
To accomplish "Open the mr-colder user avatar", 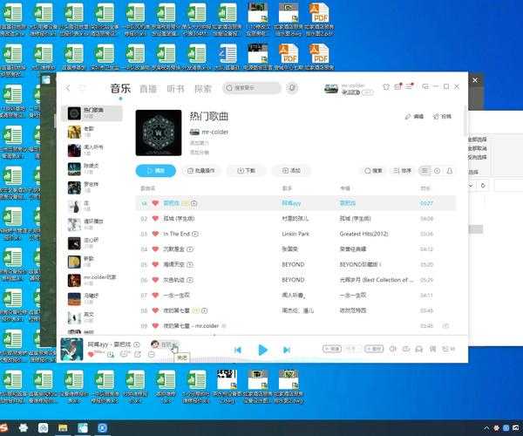I will click(x=331, y=88).
